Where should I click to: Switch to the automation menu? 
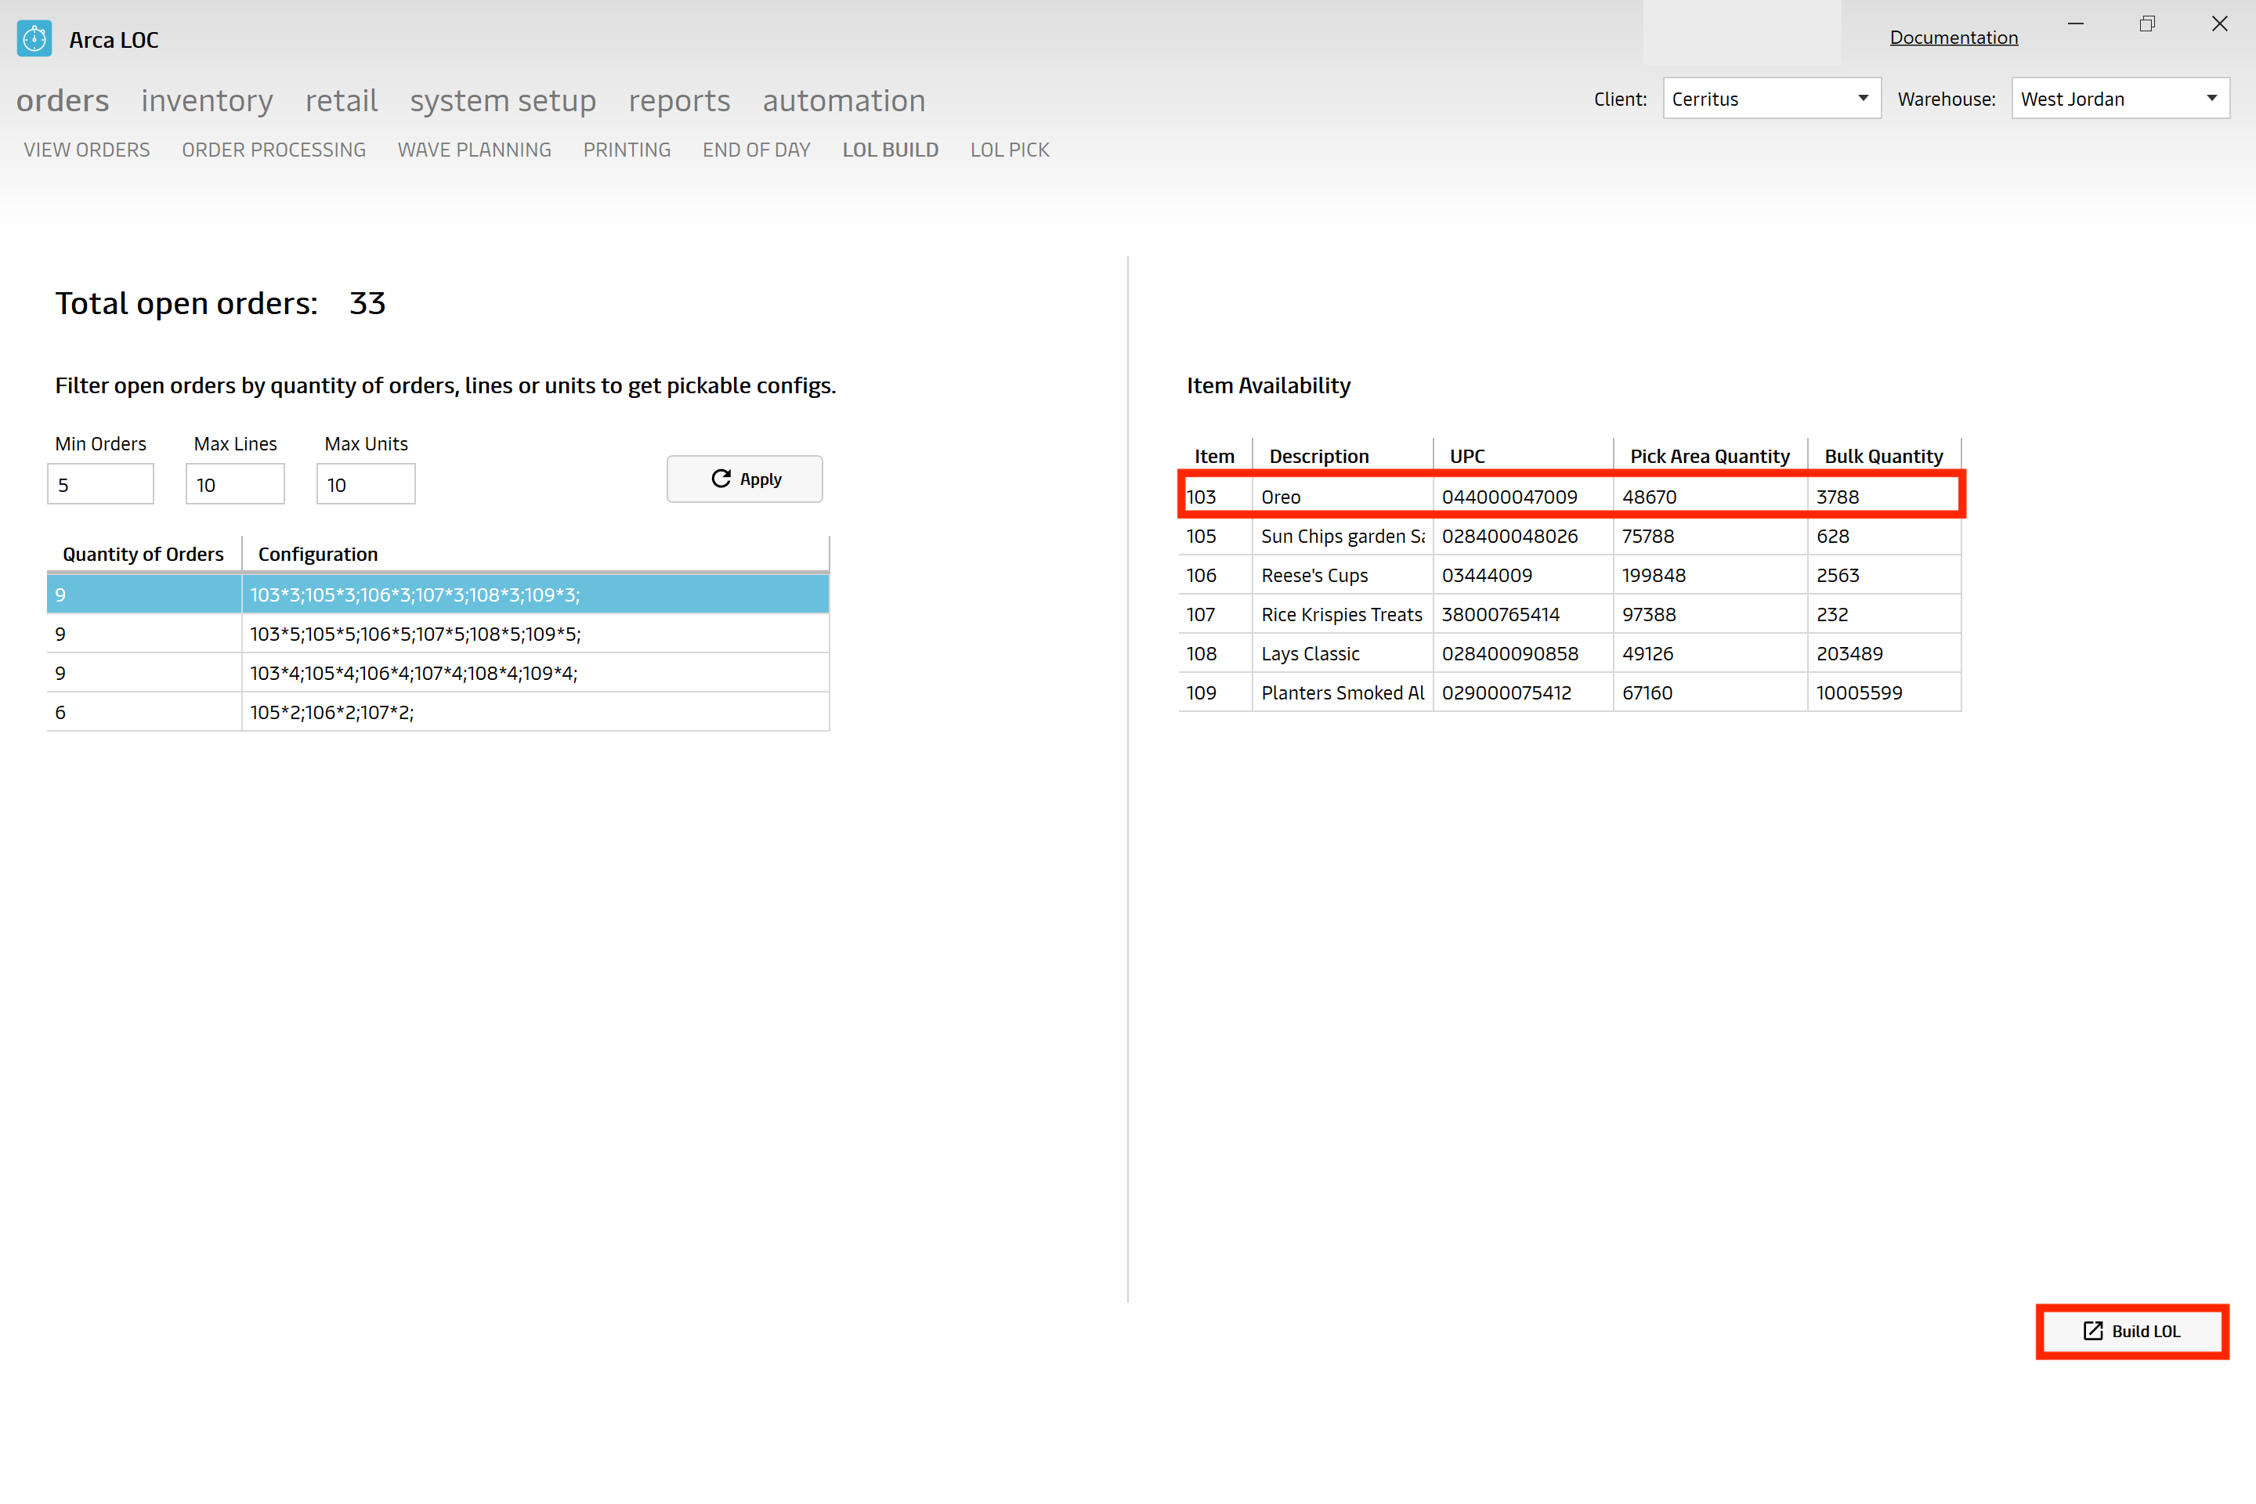[x=844, y=101]
